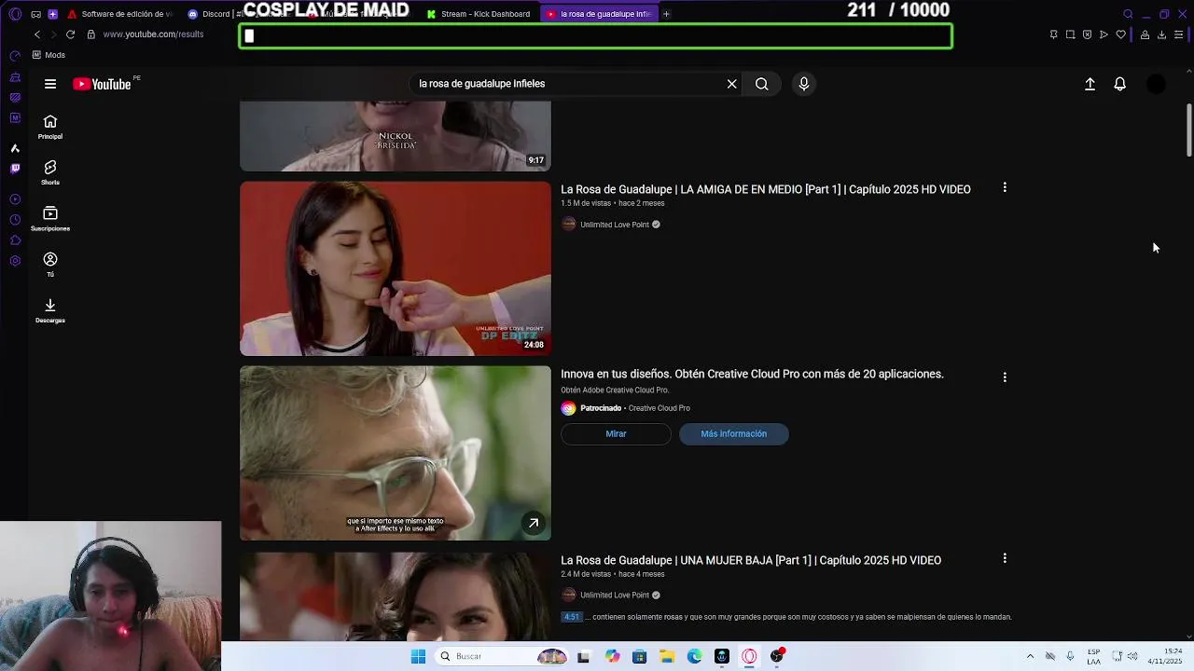Open options for the Creative Cloud ad
1194x671 pixels.
(1005, 377)
